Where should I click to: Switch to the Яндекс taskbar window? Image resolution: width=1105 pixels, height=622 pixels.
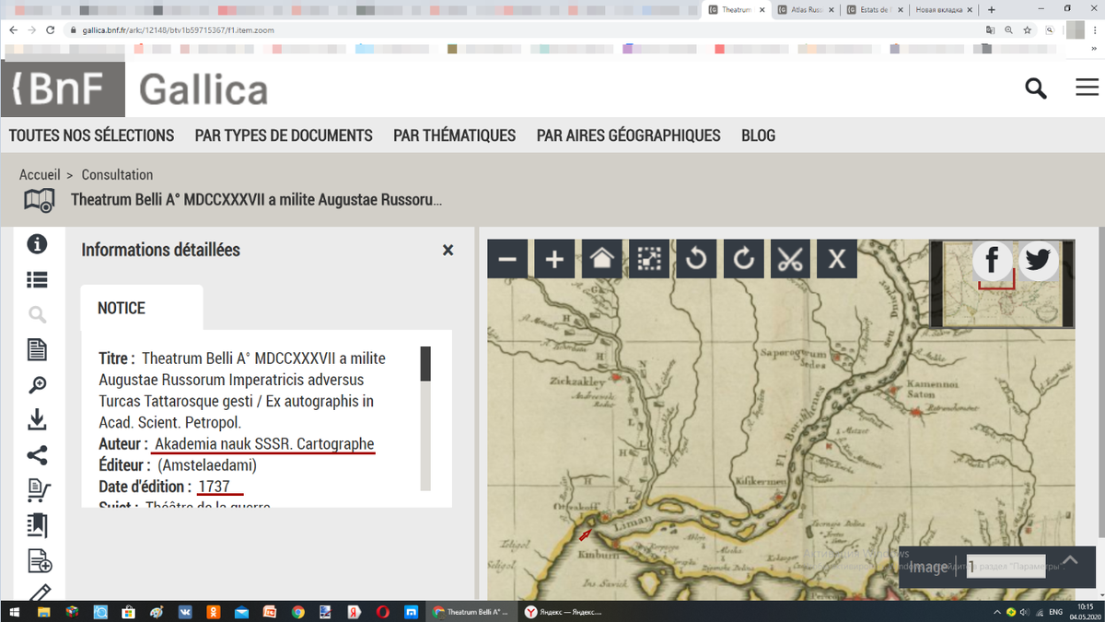click(564, 612)
